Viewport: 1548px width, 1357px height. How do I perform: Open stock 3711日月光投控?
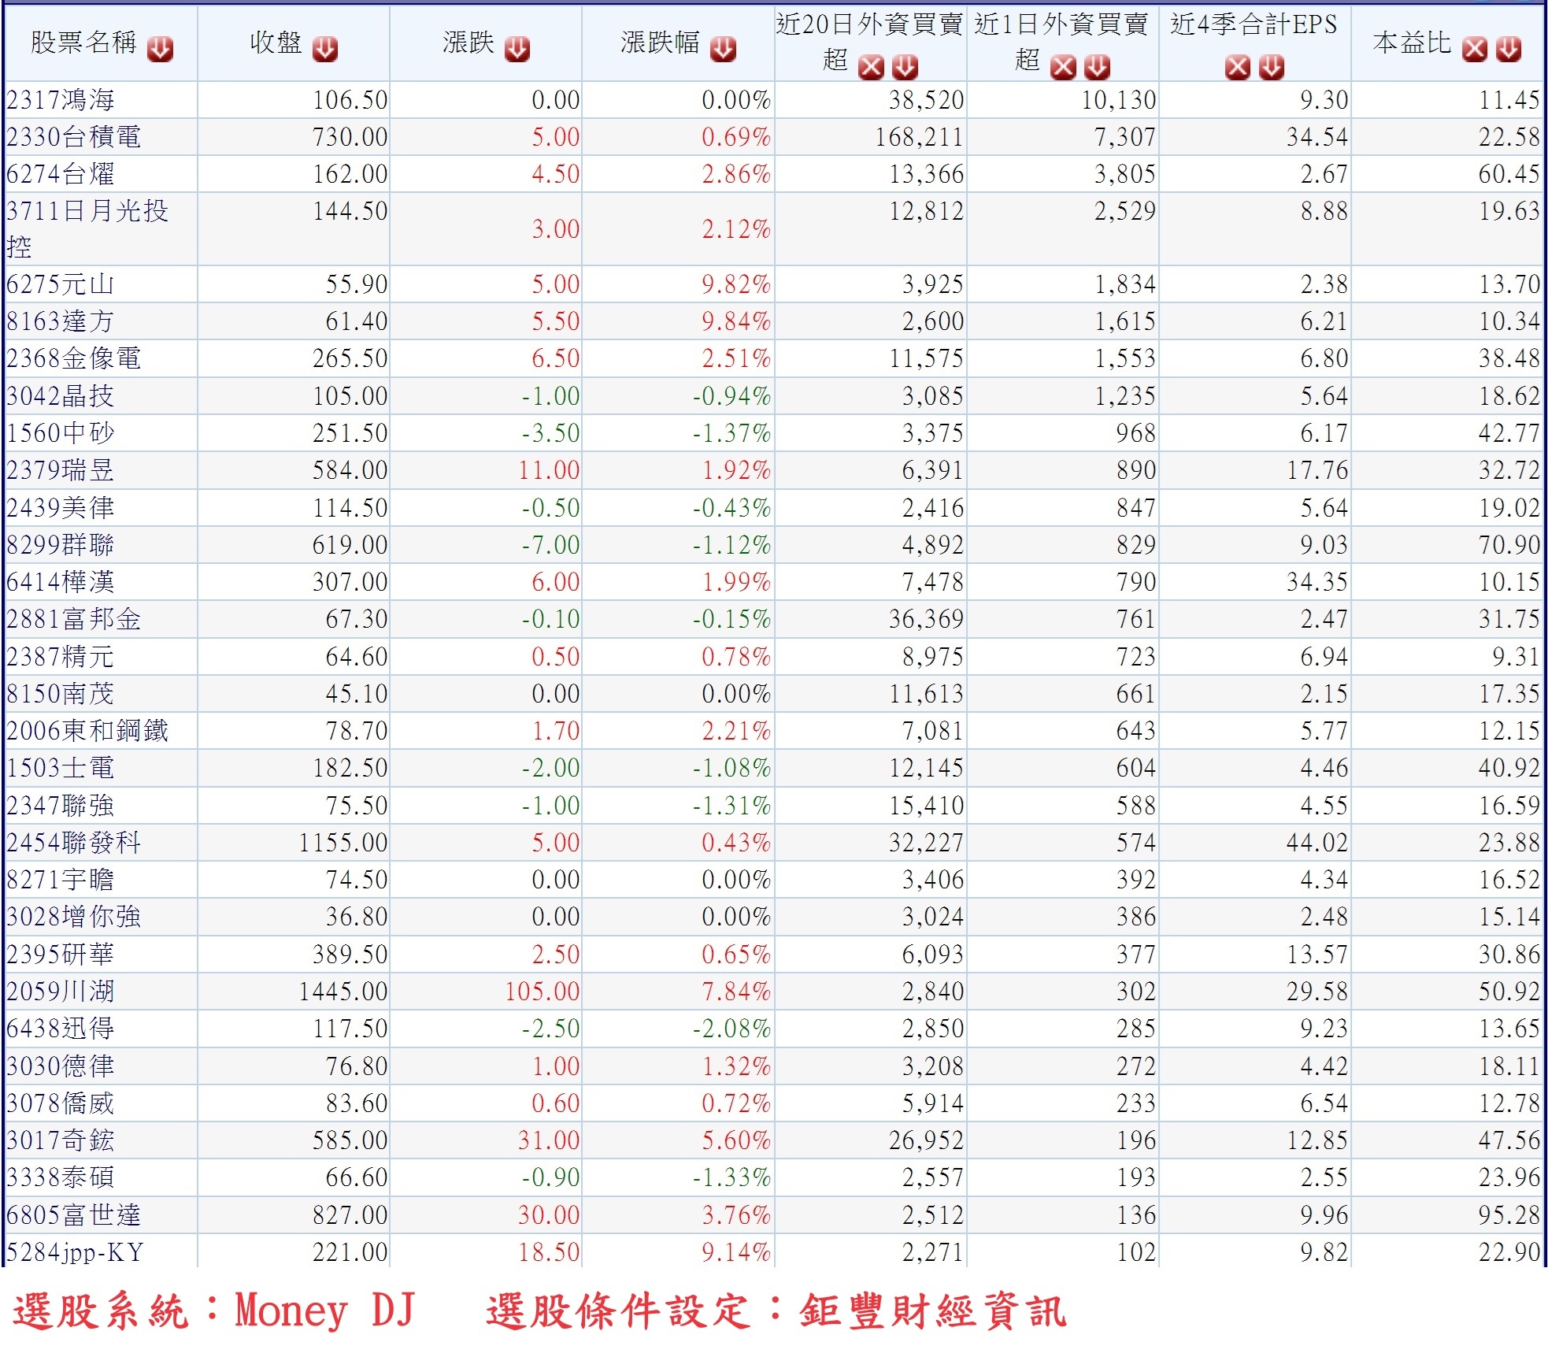coord(87,229)
